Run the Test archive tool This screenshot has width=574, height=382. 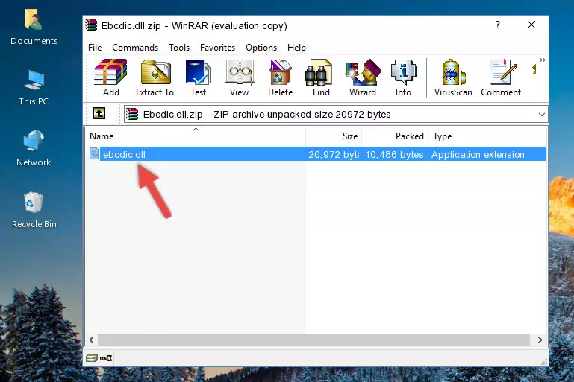point(198,77)
